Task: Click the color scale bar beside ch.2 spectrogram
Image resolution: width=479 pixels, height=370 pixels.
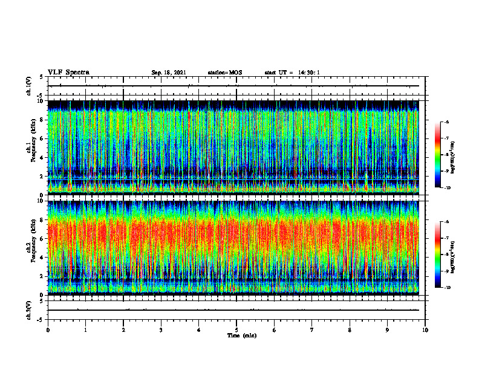Action: coord(437,255)
